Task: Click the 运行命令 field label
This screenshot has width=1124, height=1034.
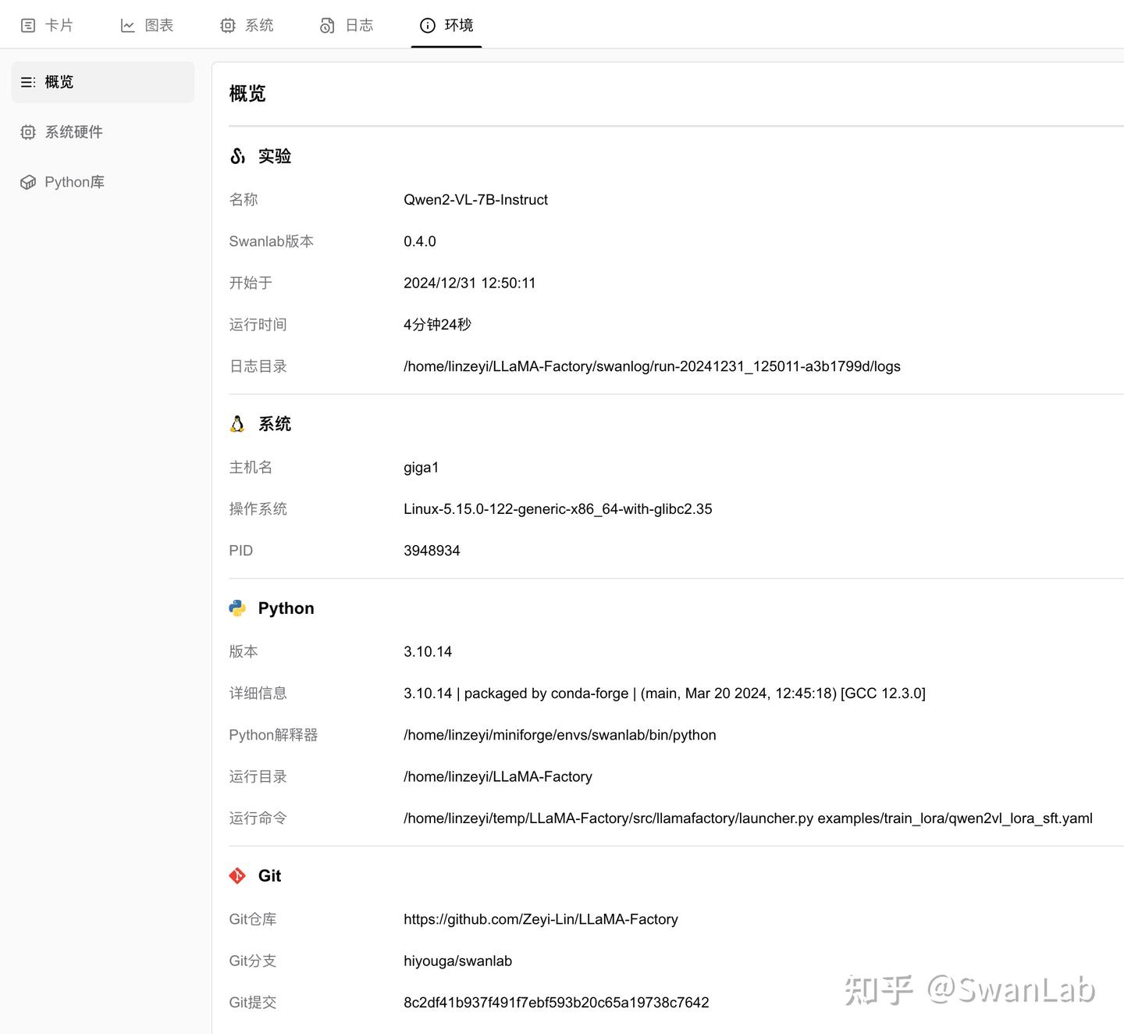Action: [258, 818]
